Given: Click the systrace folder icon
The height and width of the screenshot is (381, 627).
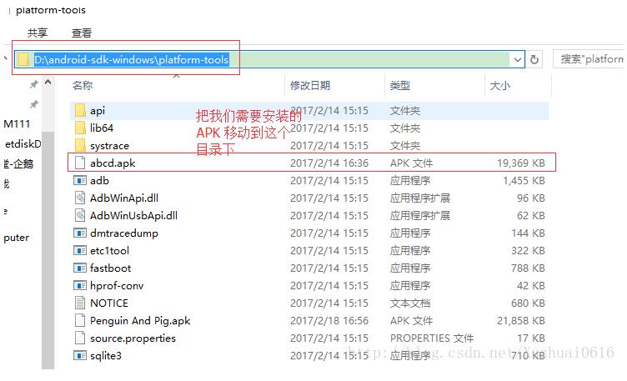Looking at the screenshot, I should pyautogui.click(x=80, y=145).
